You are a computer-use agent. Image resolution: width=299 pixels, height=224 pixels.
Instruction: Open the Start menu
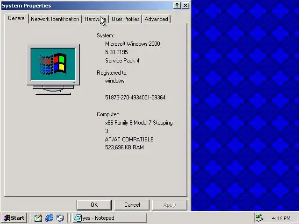(14, 218)
